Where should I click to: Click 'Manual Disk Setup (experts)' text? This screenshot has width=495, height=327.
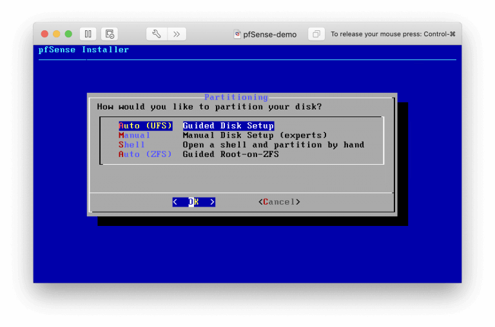click(255, 135)
